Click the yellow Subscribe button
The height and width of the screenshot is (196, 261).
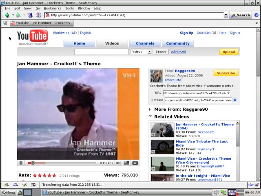[226, 73]
